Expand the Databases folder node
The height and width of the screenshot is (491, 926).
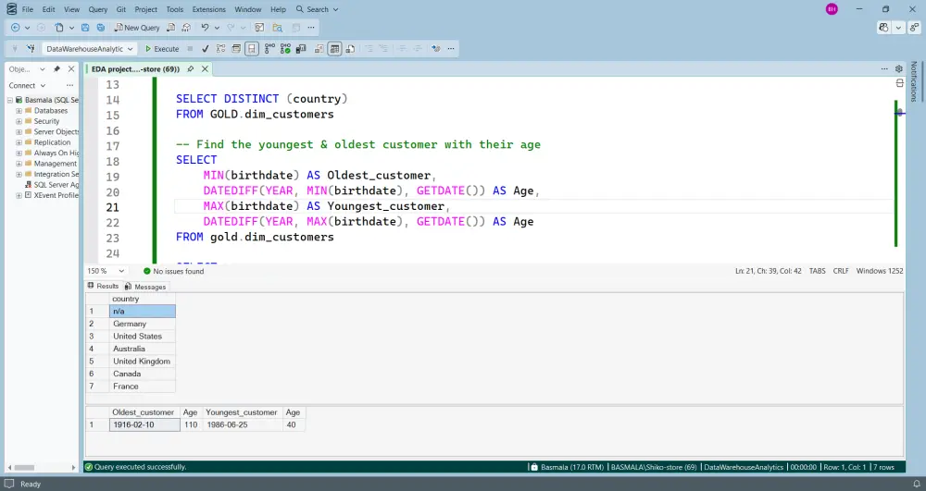pos(19,111)
